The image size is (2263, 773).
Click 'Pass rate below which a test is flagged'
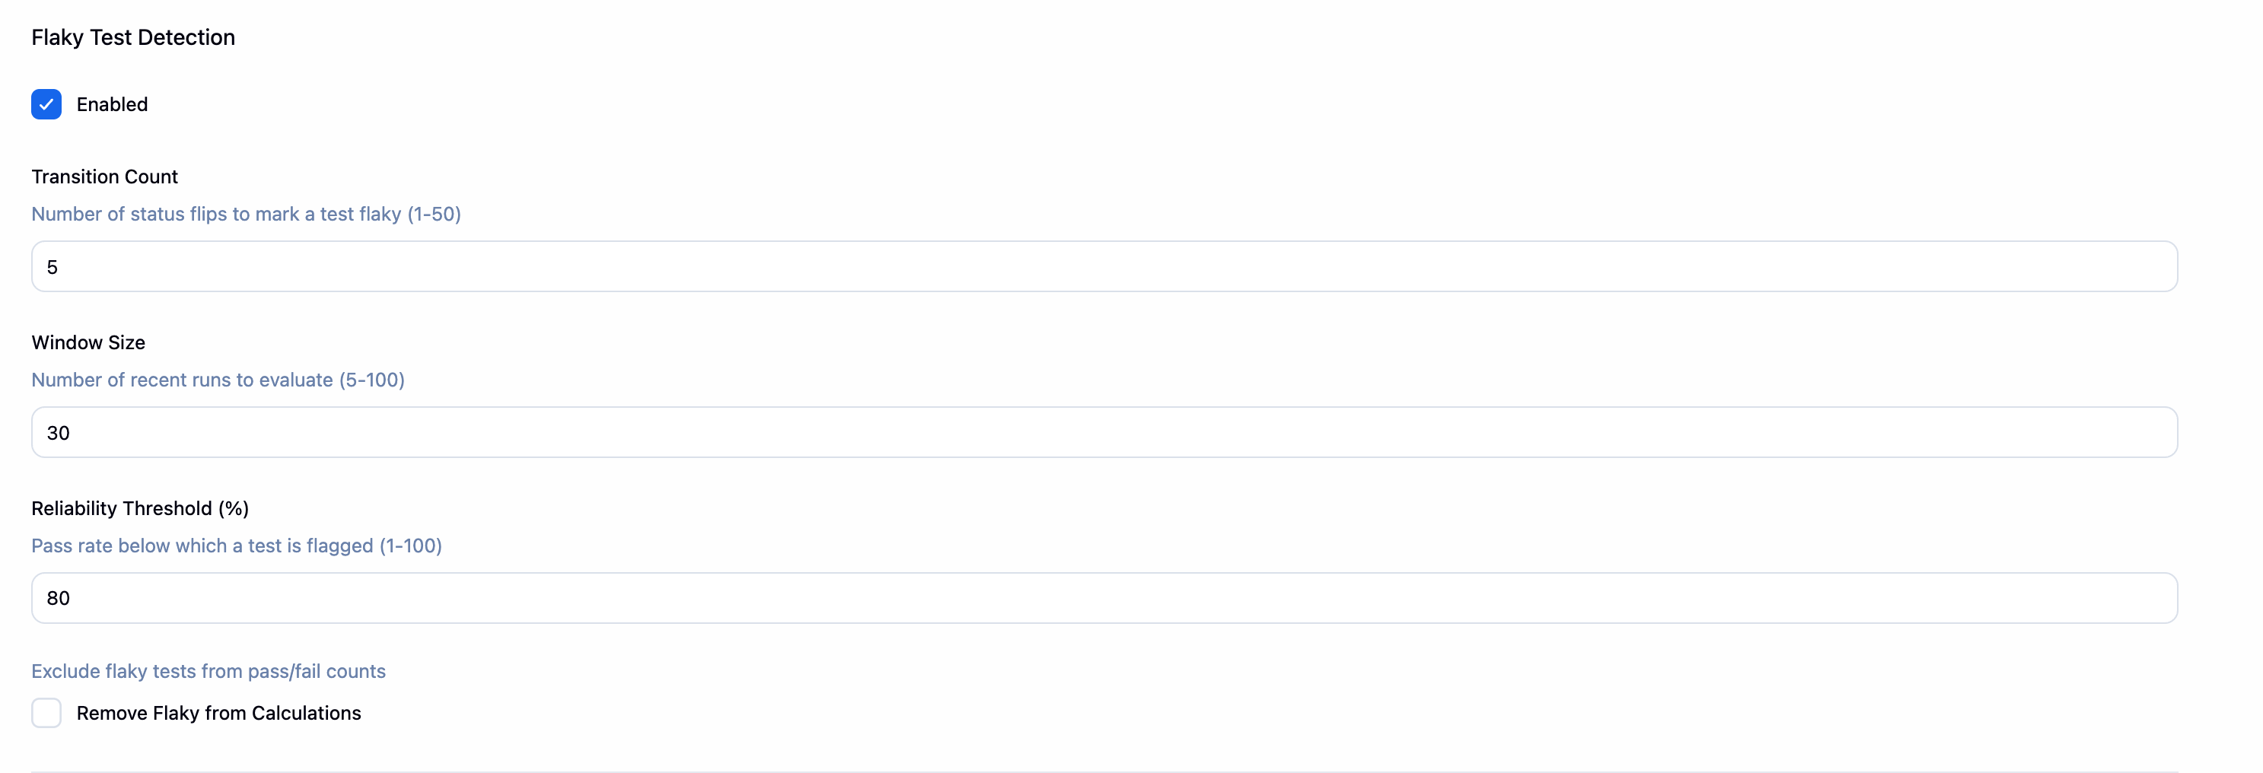coord(237,546)
